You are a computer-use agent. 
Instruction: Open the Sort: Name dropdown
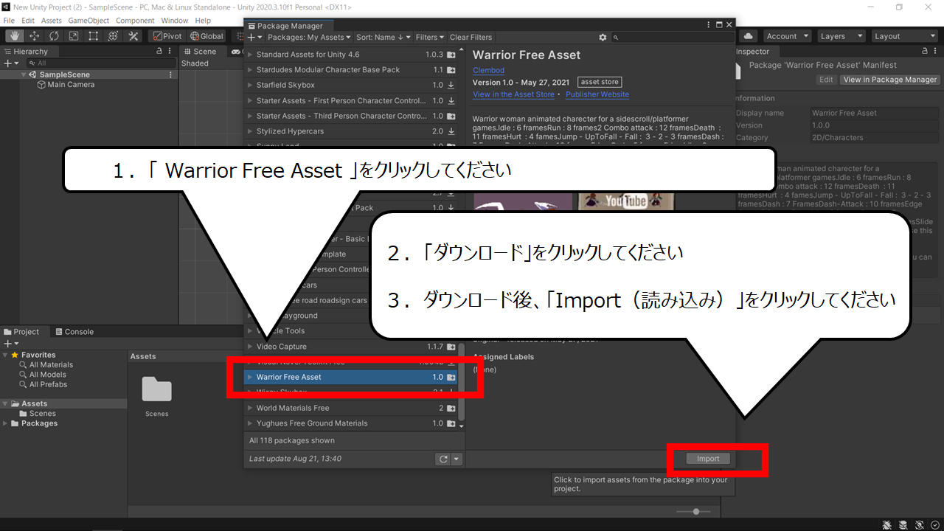pyautogui.click(x=383, y=37)
